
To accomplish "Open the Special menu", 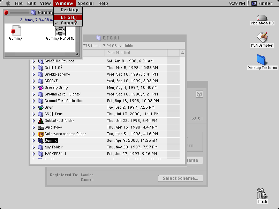I will pyautogui.click(x=86, y=3).
